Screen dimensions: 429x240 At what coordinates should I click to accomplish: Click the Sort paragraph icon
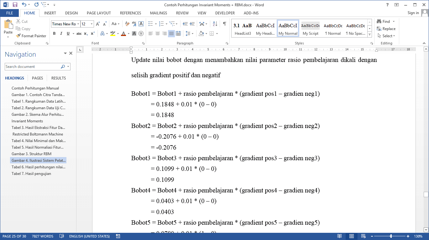(215, 24)
